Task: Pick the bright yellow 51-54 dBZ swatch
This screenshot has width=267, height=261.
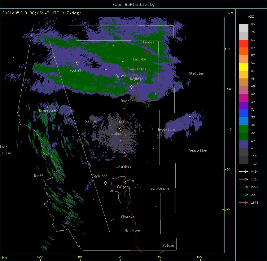Action: 243,67
